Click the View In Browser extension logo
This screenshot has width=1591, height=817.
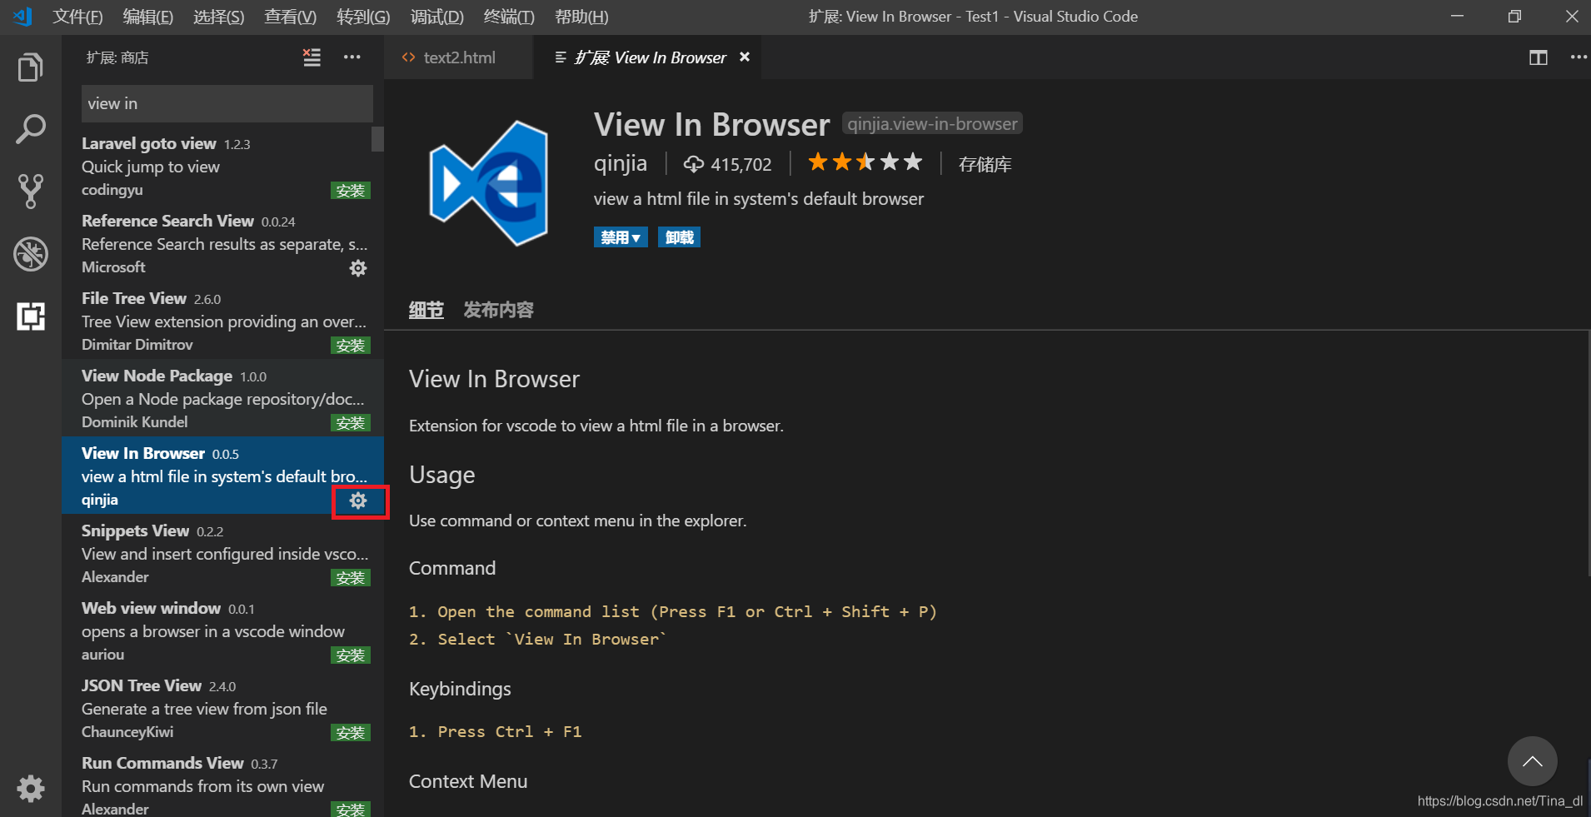click(489, 182)
